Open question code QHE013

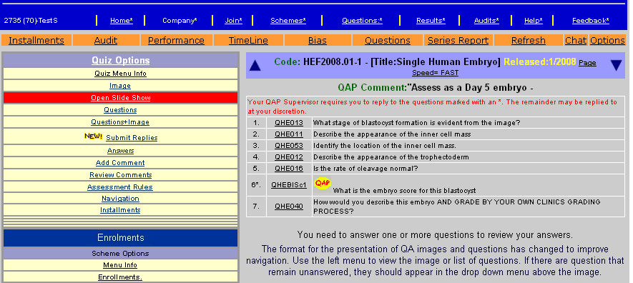pyautogui.click(x=289, y=123)
